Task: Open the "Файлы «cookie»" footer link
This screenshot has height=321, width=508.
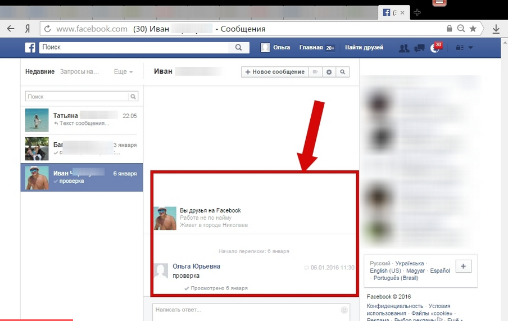Action: tap(432, 314)
